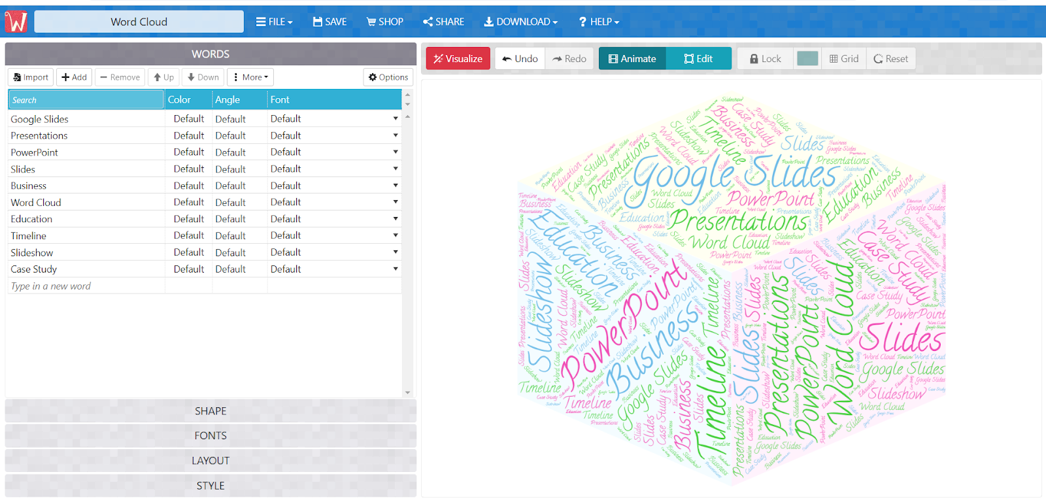1046x502 pixels.
Task: Select the Education word cell
Action: pyautogui.click(x=86, y=219)
